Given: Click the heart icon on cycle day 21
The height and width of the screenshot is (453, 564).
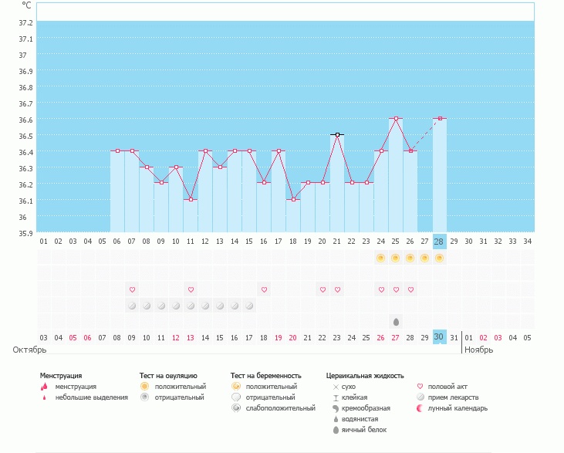Looking at the screenshot, I should [337, 289].
